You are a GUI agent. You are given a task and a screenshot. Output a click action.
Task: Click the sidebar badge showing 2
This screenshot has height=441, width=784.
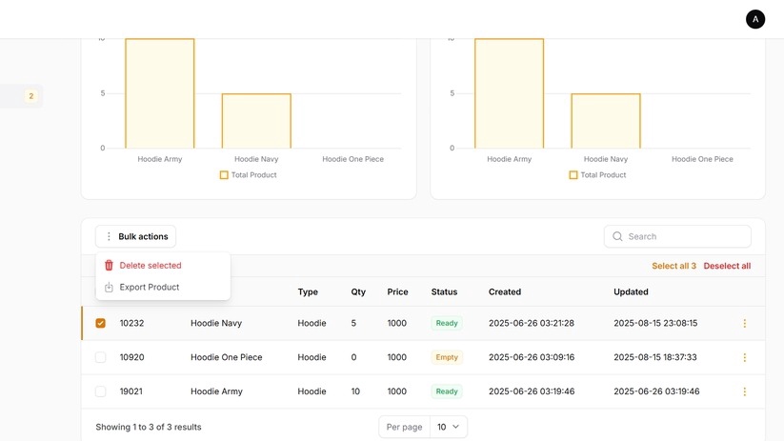click(31, 96)
